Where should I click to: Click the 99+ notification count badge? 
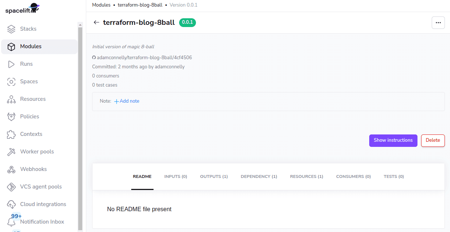point(16,216)
